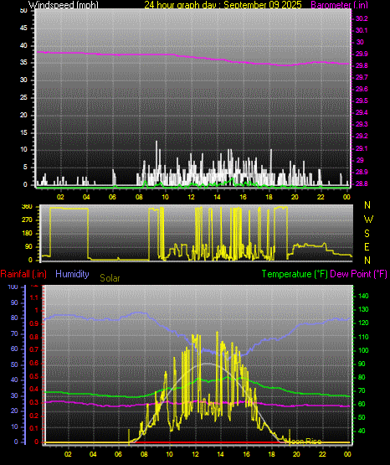Click hour 06 on bottom graph time axis
This screenshot has width=390, height=465.
click(x=118, y=454)
